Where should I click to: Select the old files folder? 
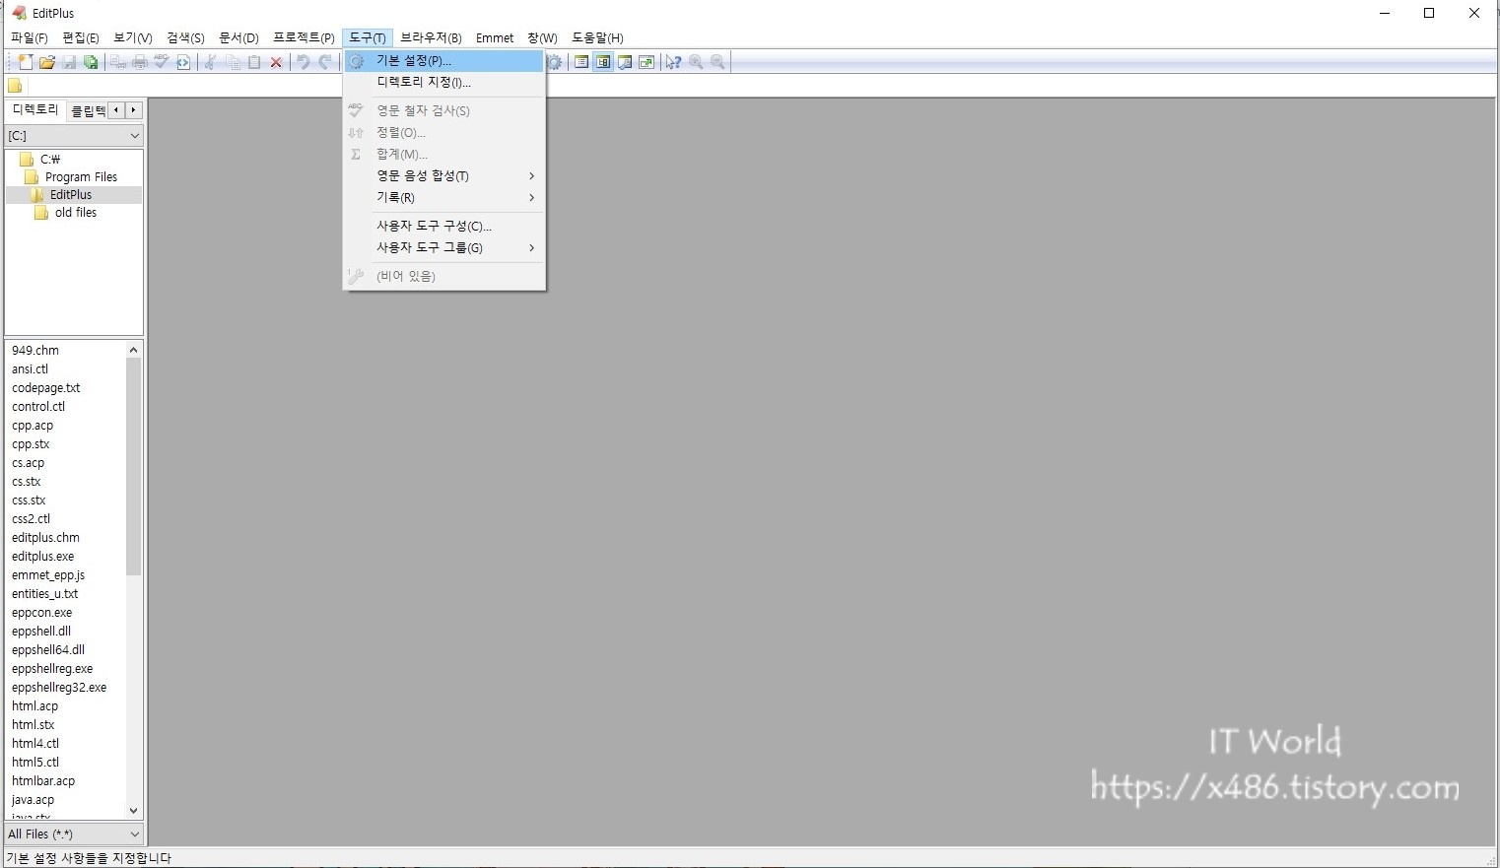point(76,213)
